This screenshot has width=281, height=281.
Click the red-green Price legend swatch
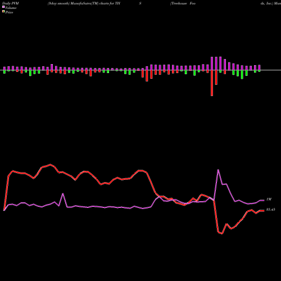tap(3, 12)
